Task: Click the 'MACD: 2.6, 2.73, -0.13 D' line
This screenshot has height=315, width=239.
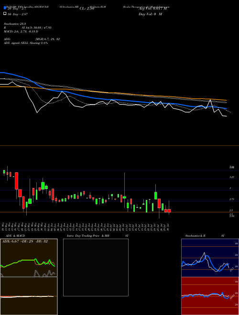Action: tap(21, 31)
